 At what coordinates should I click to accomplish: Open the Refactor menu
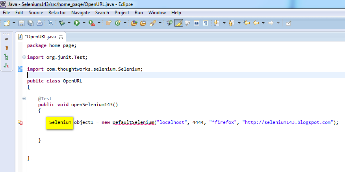point(57,13)
